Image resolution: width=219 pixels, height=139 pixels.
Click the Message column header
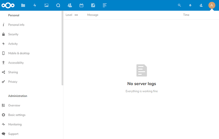pyautogui.click(x=93, y=15)
